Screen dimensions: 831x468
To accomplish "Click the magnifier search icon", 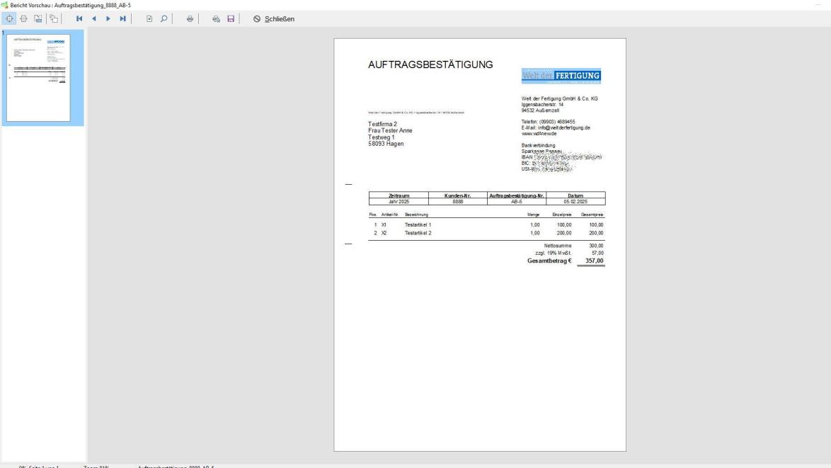I will 164,18.
